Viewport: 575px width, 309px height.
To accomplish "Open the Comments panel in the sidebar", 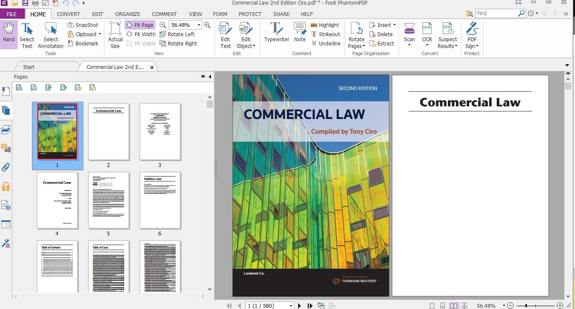I will tap(6, 148).
